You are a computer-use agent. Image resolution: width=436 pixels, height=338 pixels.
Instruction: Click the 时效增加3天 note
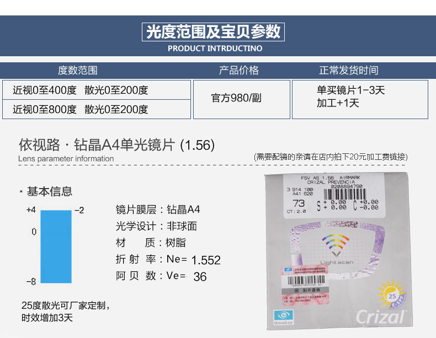[x=47, y=318]
